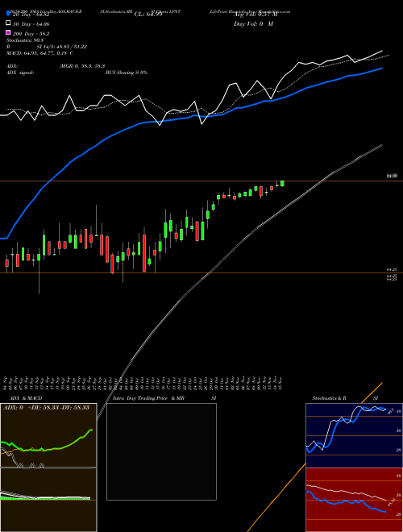Click the blue 20 Day EMA legend swatch
Viewport: 403px width, 532px height.
coord(8,14)
